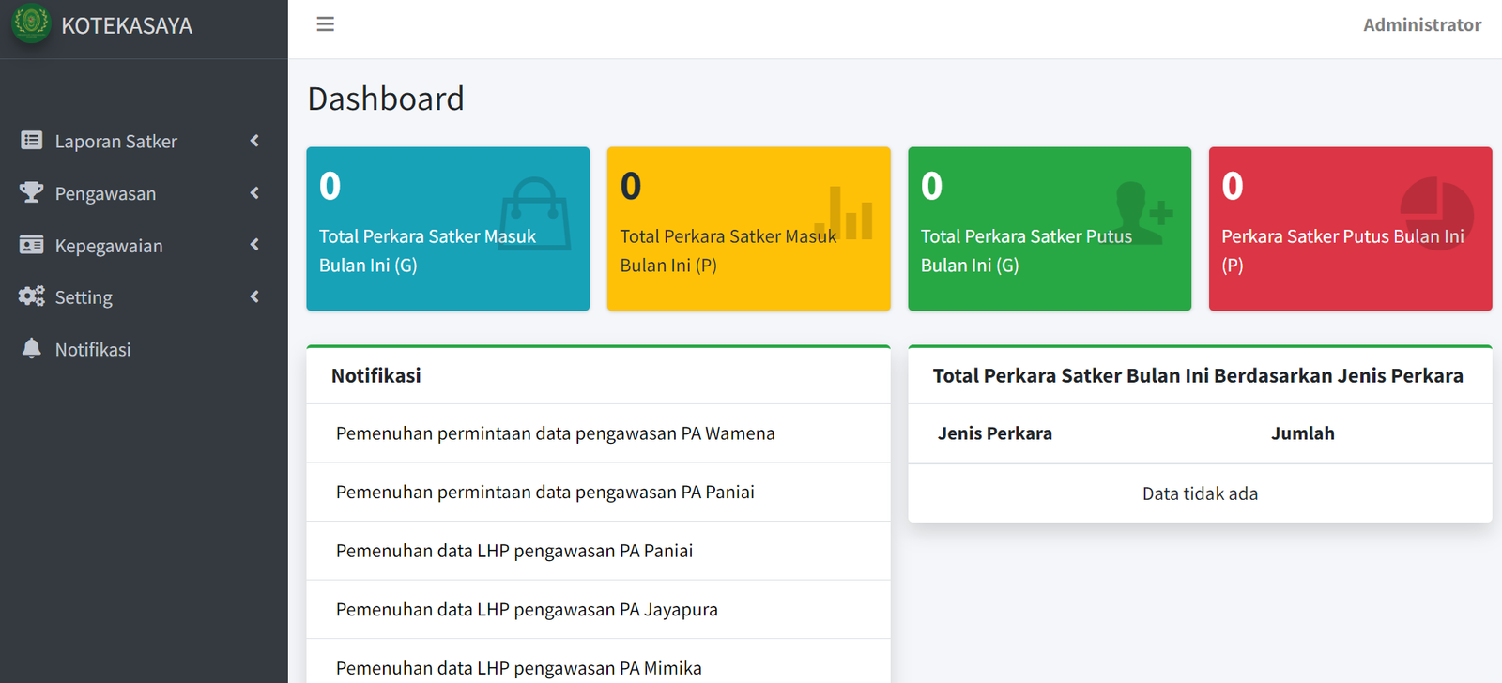This screenshot has width=1502, height=683.
Task: Click the Setting gears icon
Action: point(31,296)
